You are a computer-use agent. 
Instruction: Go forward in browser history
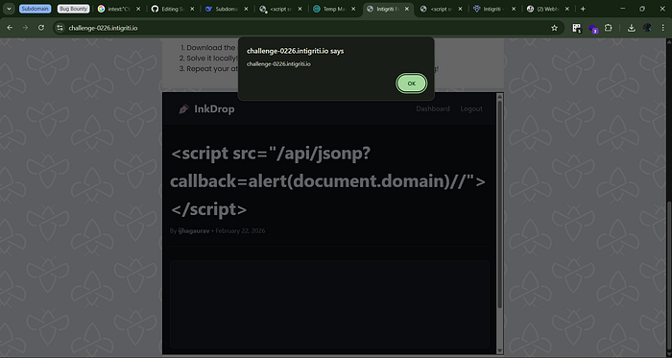(x=25, y=28)
